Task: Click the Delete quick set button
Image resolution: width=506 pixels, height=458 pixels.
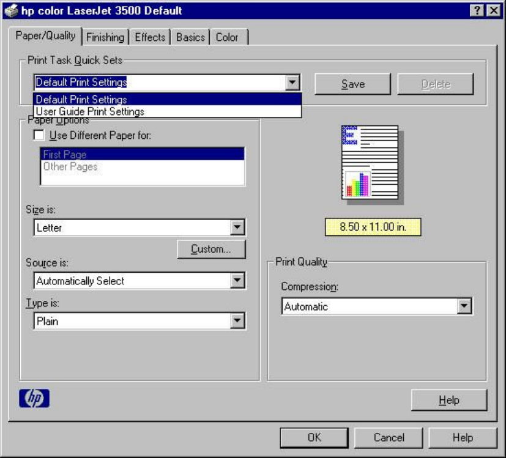Action: pyautogui.click(x=435, y=84)
